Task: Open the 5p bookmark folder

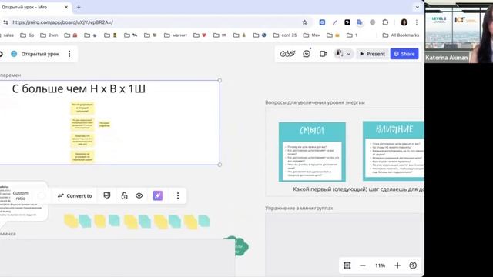Action: coord(27,35)
